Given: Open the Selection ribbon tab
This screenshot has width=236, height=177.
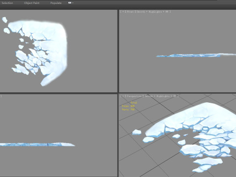Looking at the screenshot, I should 7,3.
